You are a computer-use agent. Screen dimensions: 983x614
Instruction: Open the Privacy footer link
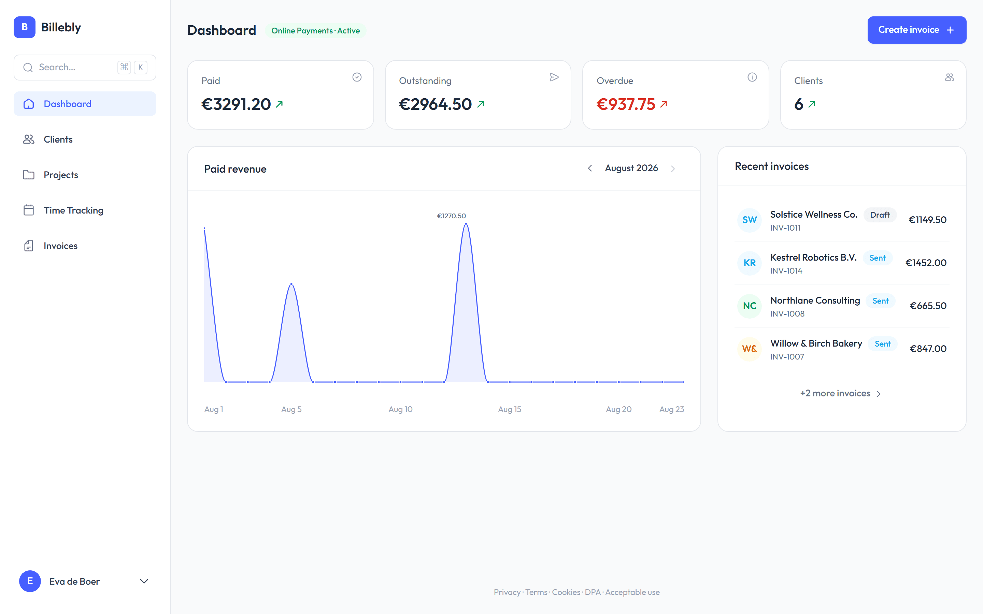coord(507,592)
